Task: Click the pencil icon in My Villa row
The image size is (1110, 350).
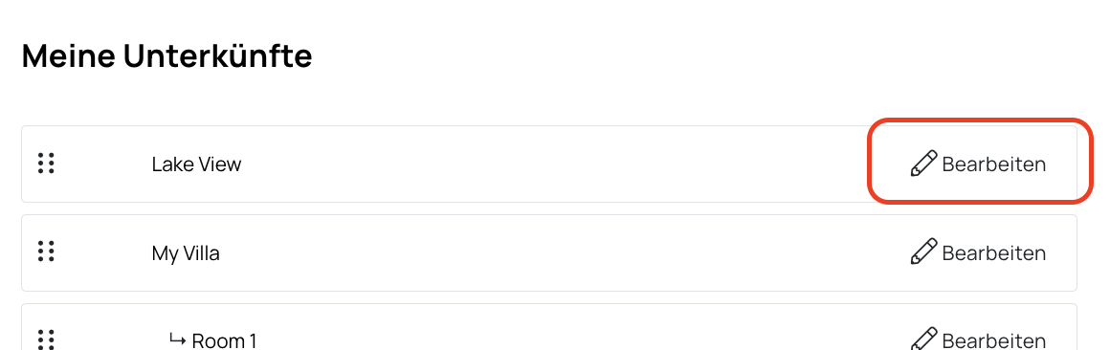Action: (x=923, y=252)
